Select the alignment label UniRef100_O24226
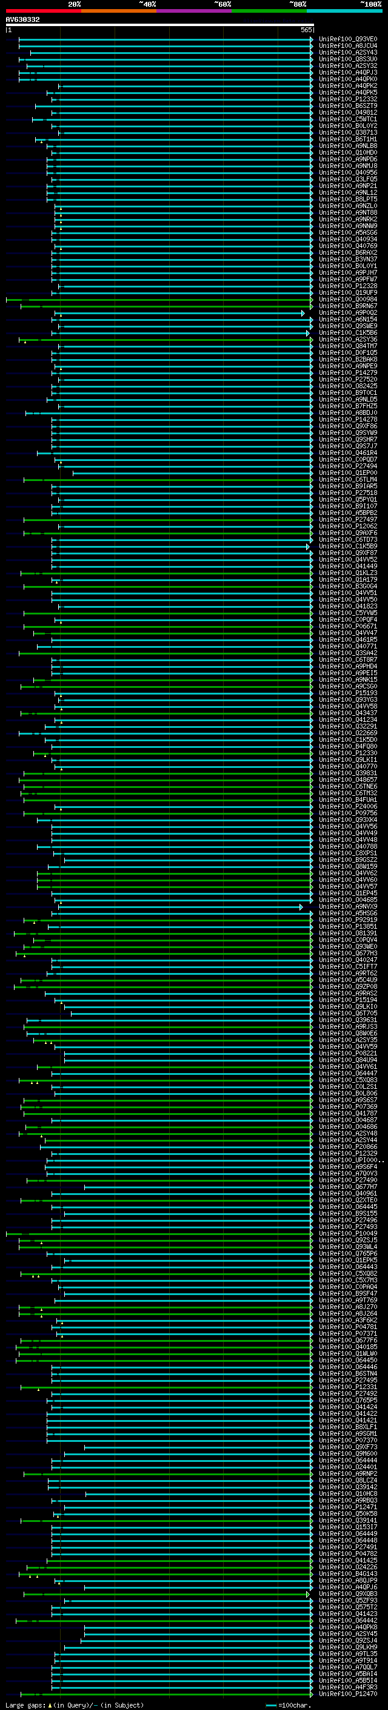 click(348, 1567)
